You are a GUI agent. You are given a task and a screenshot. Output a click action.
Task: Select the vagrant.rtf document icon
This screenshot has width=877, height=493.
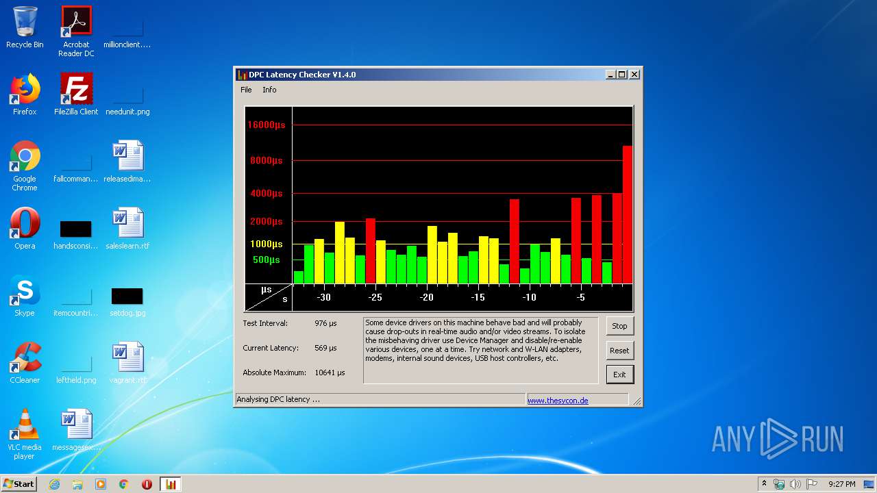coord(127,363)
